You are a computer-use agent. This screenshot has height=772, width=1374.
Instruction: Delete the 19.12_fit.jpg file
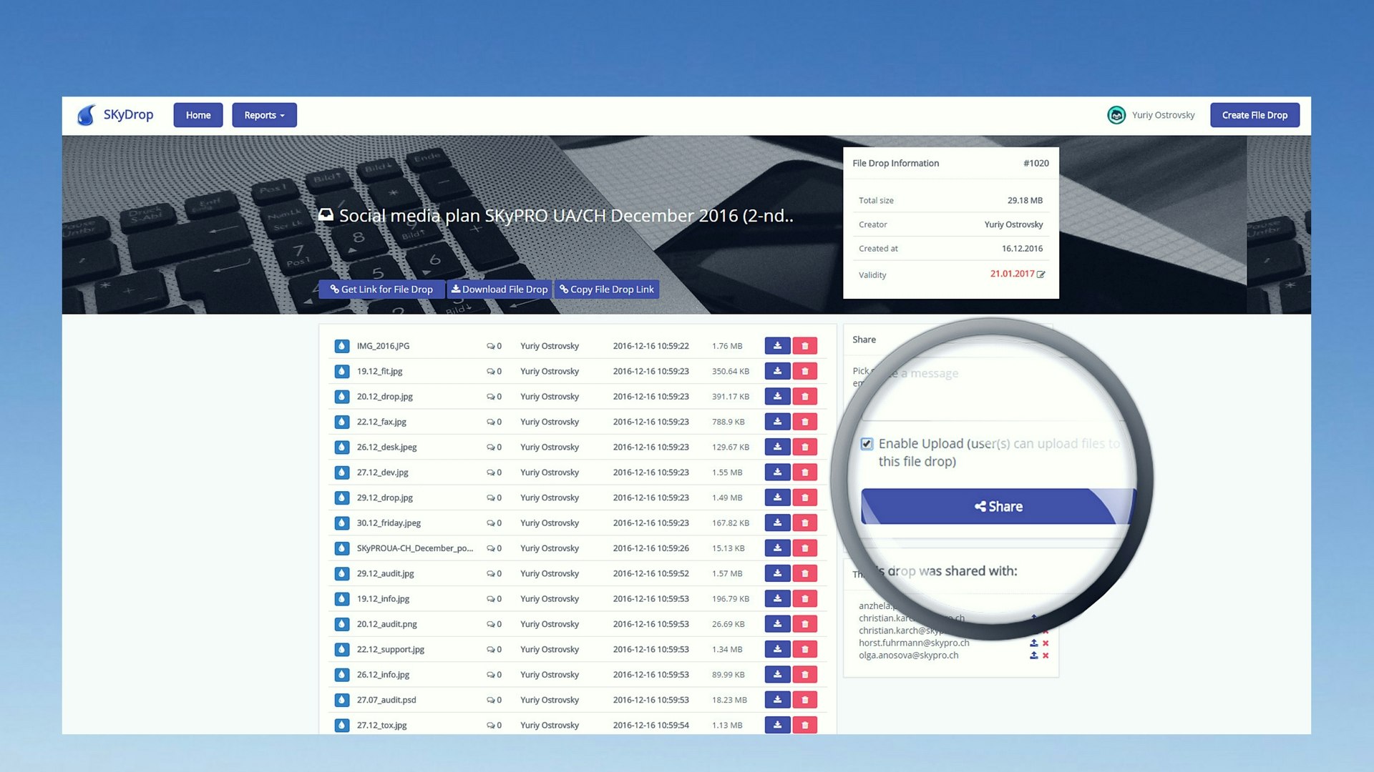[x=804, y=371]
